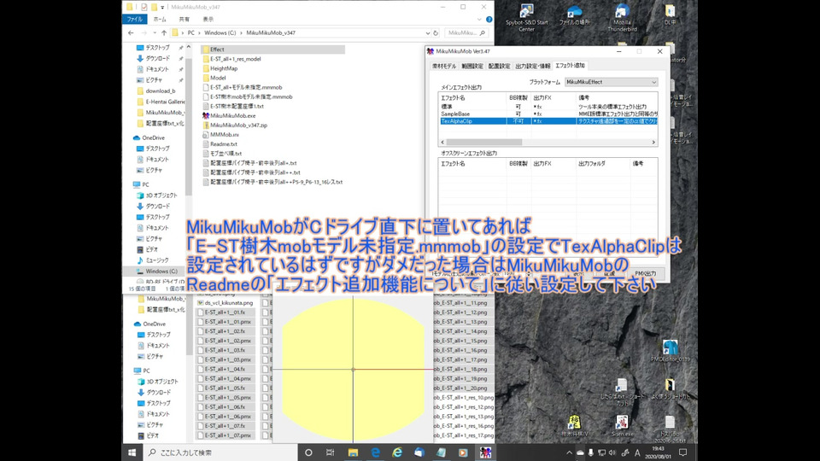The height and width of the screenshot is (461, 820).
Task: Select the モブ並べ順.txt file
Action: (x=222, y=153)
